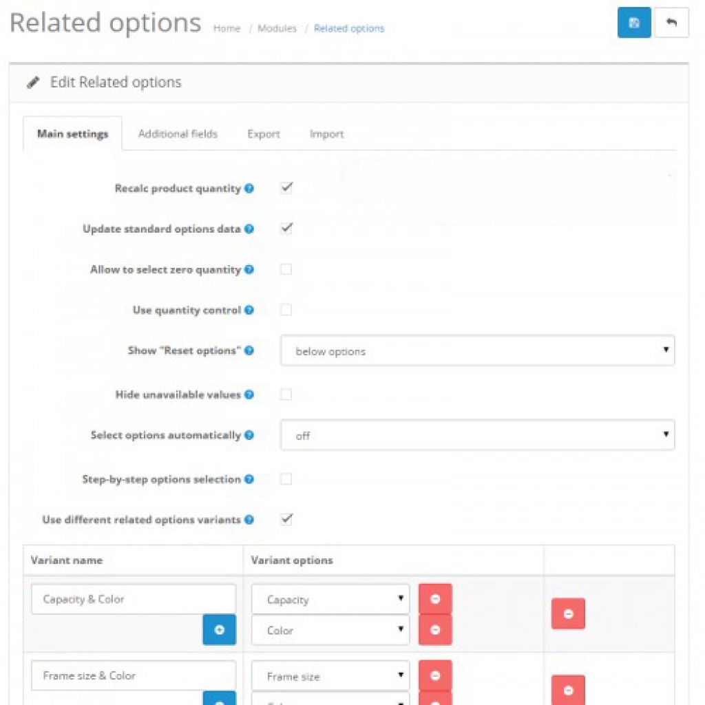
Task: Click the Frame size & Color name field
Action: point(134,676)
